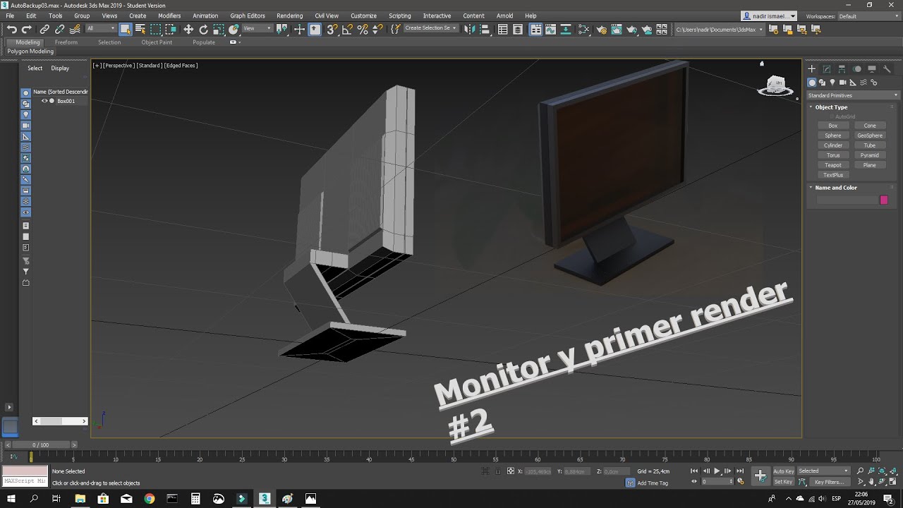The image size is (903, 508).
Task: Open the project path dropdown
Action: click(x=720, y=30)
